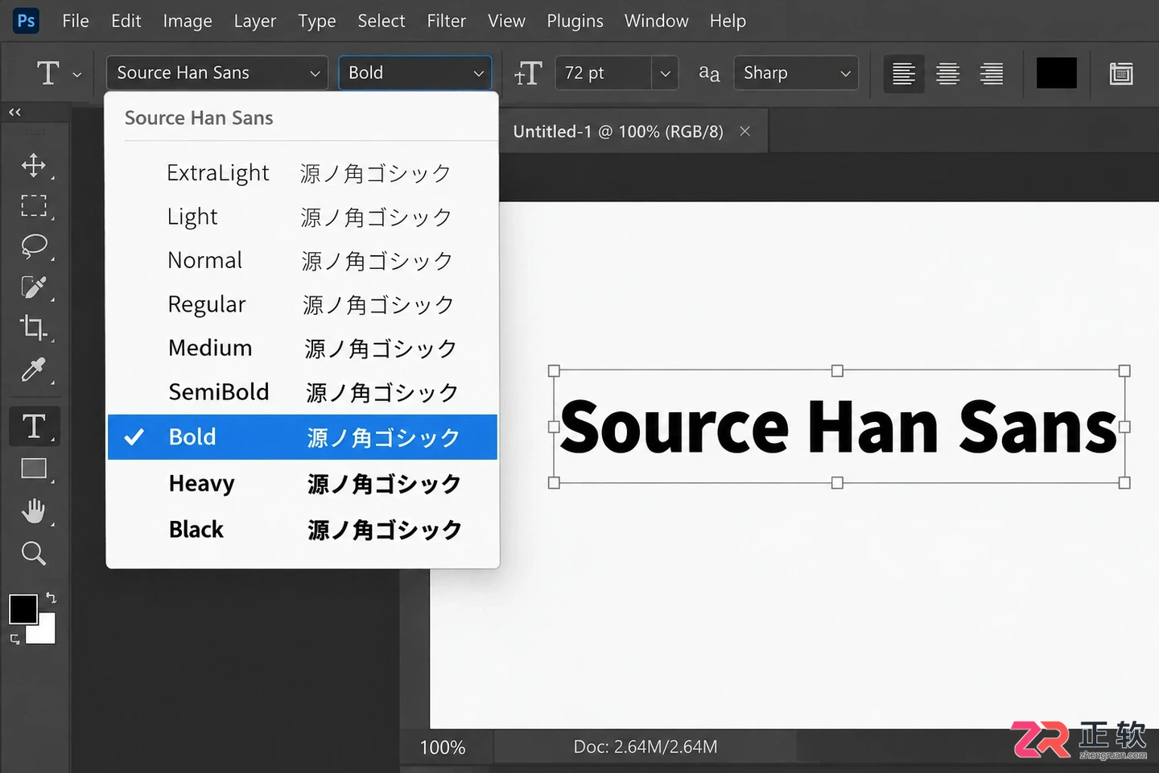Select the Crop tool
Viewport: 1159px width, 773px height.
pos(33,327)
